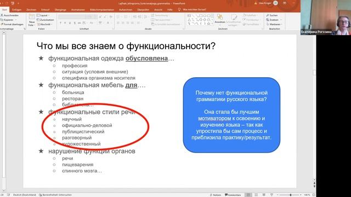Viewport: 351px width, 197px height.
Task: Click Ersetzen to replace text
Action: [273, 20]
